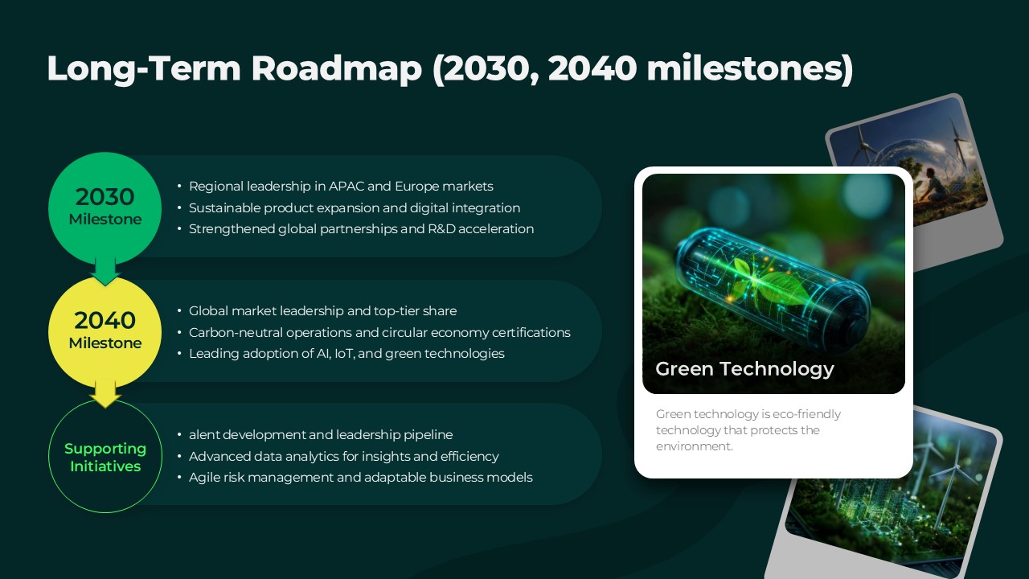Select Leading adoption of AI, IoT bullet
The width and height of the screenshot is (1029, 579).
click(x=346, y=354)
